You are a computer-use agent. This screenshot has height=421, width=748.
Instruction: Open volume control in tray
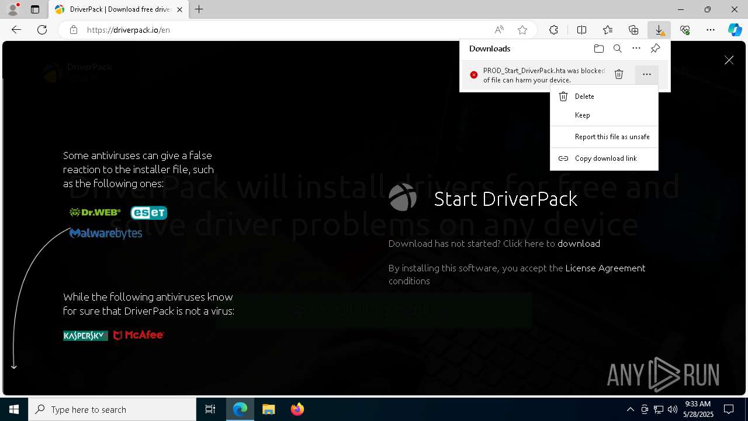coord(672,409)
